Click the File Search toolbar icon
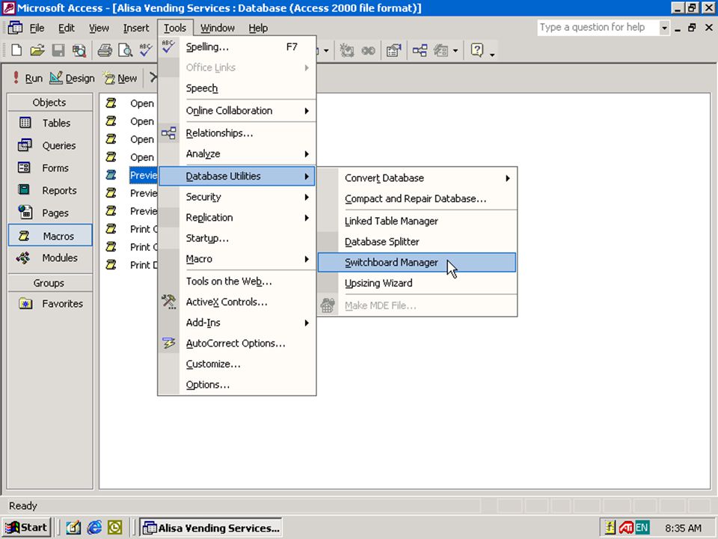 point(79,50)
